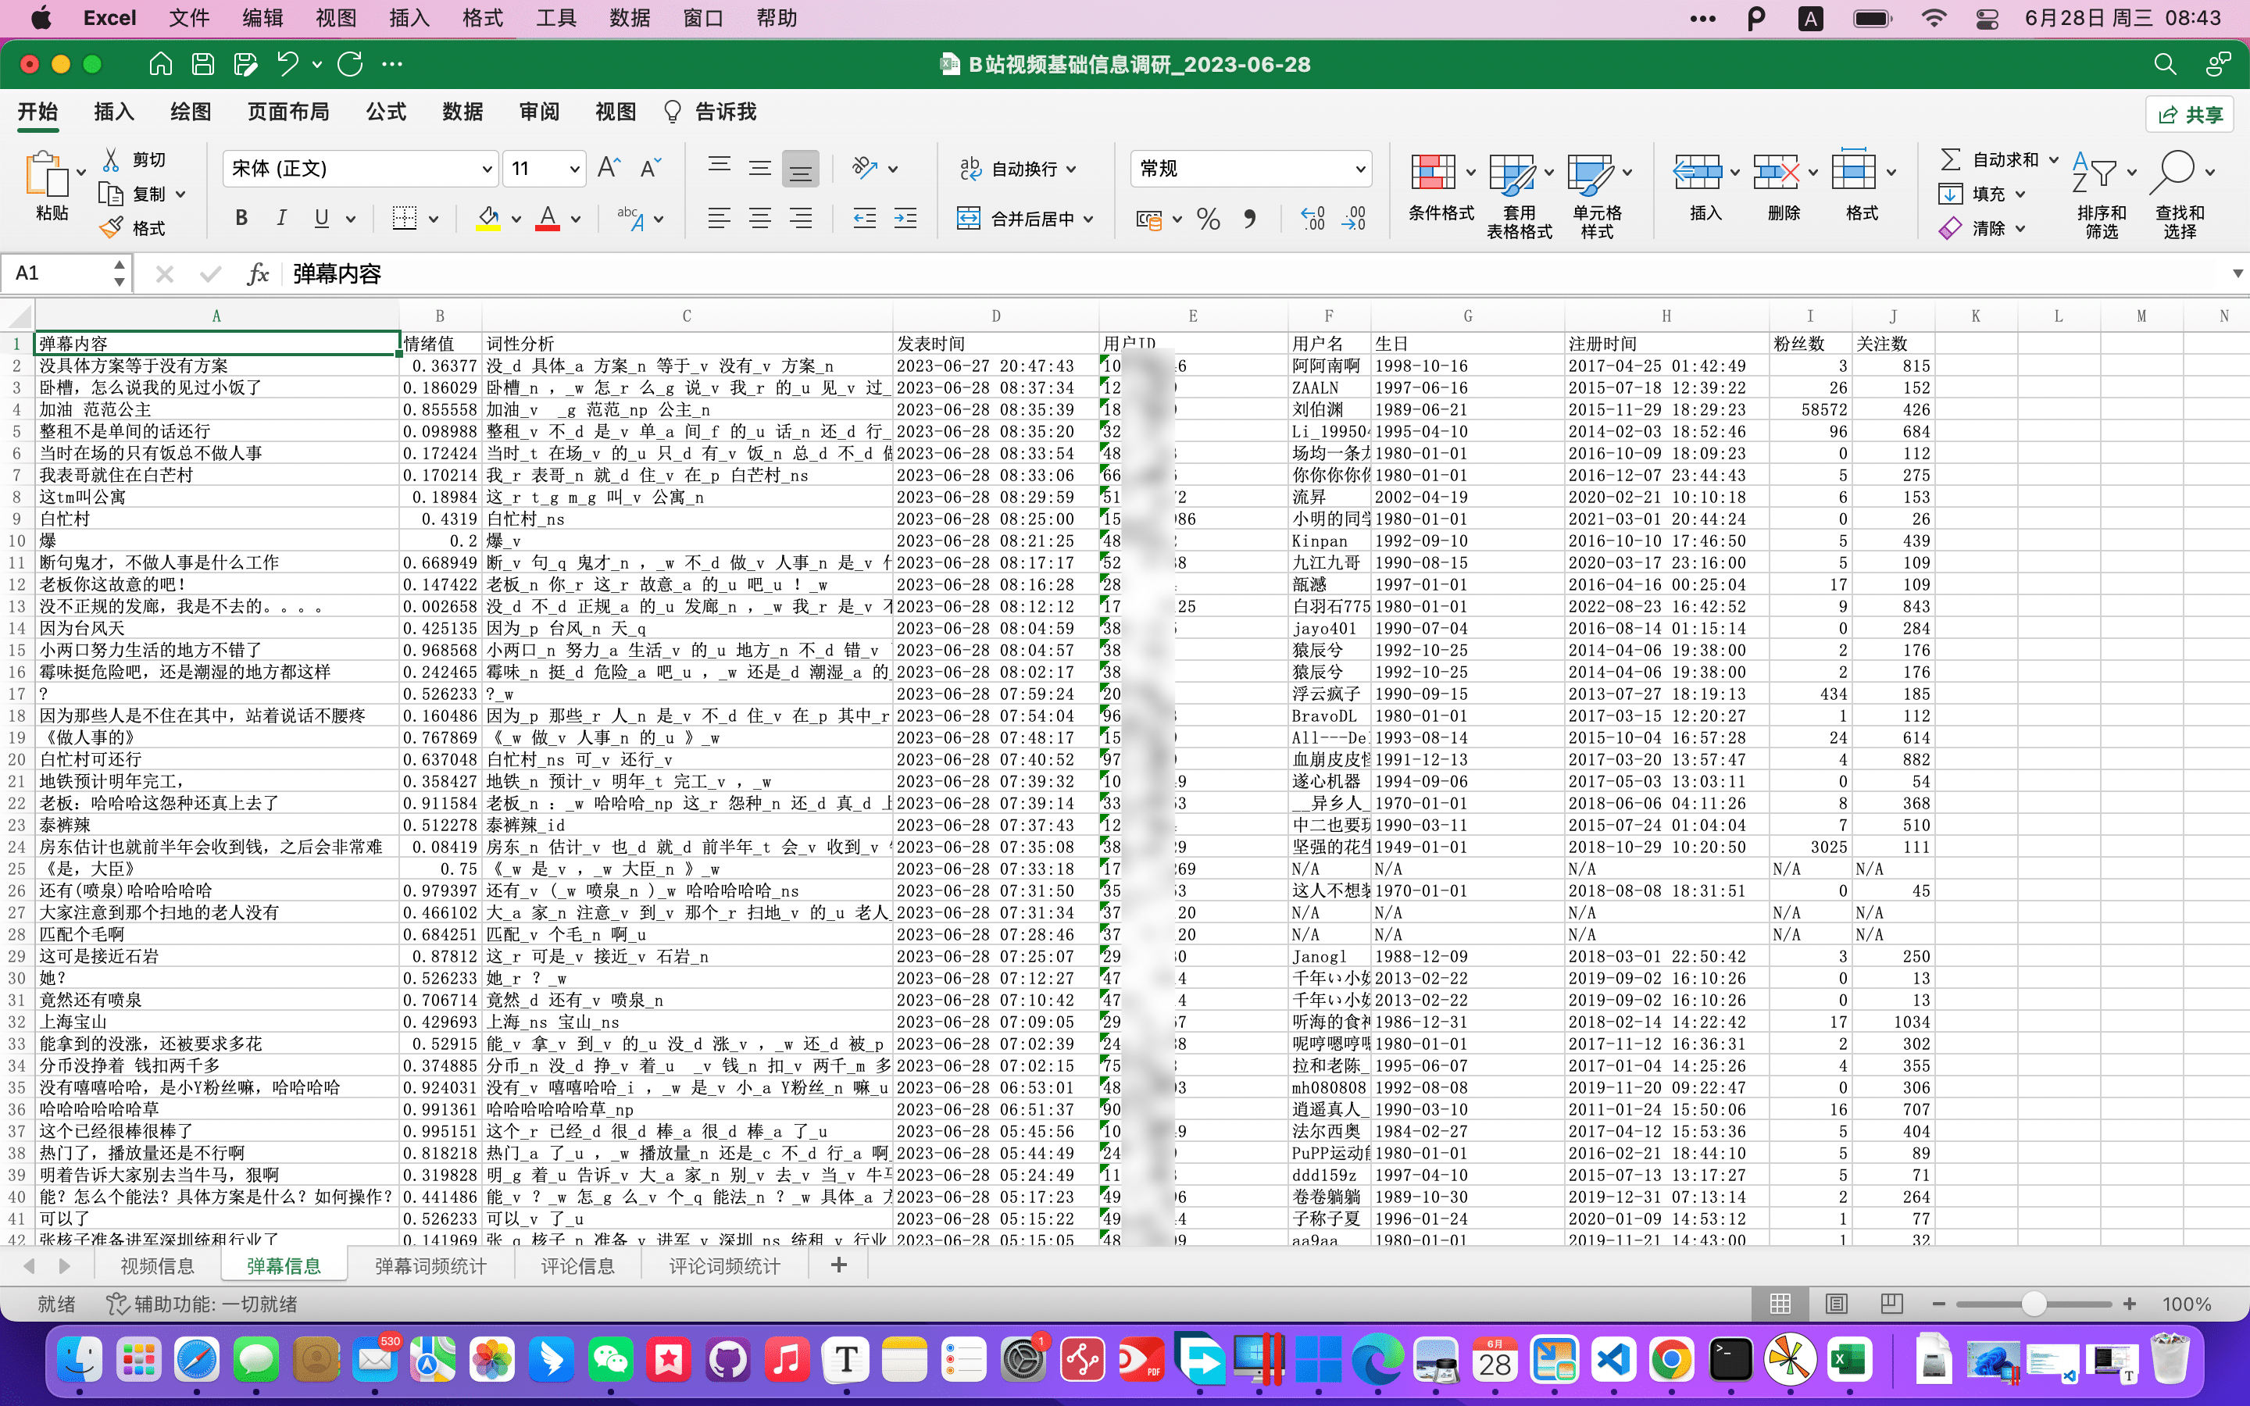Image resolution: width=2250 pixels, height=1406 pixels.
Task: Increase decimal places icon
Action: (x=1312, y=219)
